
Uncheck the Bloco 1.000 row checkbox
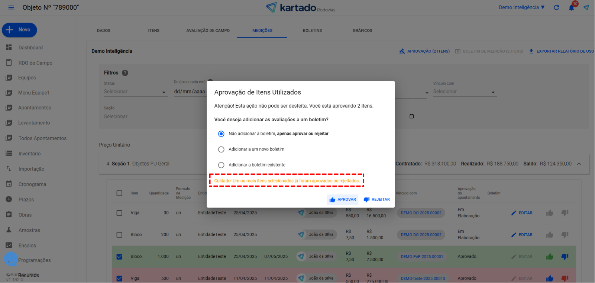(x=119, y=257)
